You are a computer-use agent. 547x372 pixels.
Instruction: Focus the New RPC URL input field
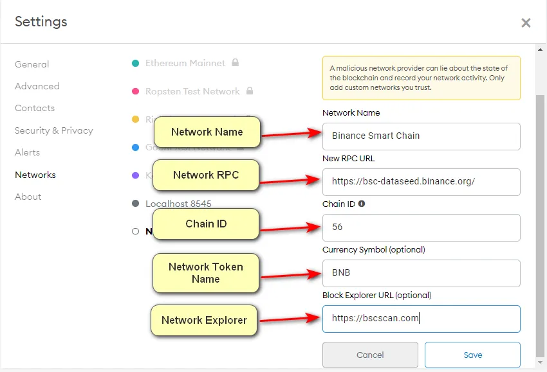pyautogui.click(x=421, y=182)
